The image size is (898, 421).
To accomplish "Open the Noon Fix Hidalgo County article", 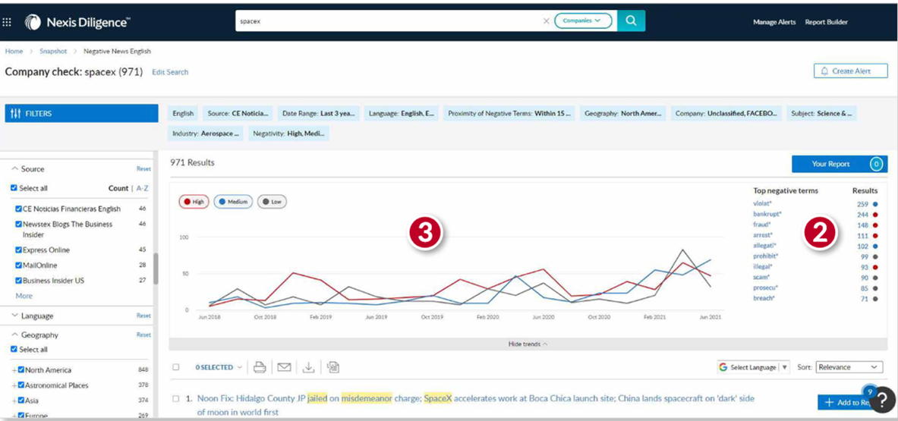I will click(x=475, y=405).
